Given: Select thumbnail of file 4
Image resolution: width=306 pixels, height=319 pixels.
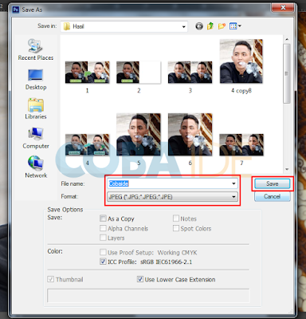Looking at the screenshot, I should (x=88, y=144).
